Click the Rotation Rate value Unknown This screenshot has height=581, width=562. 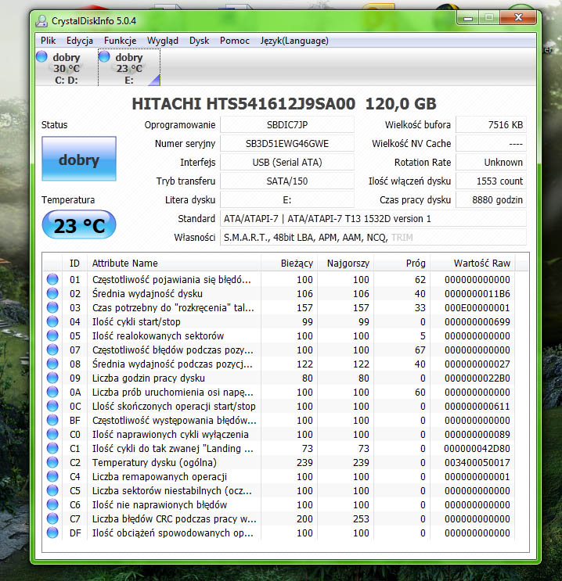tap(491, 163)
